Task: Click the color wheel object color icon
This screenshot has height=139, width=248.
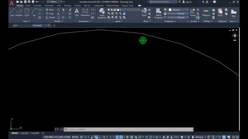Action: (165, 10)
